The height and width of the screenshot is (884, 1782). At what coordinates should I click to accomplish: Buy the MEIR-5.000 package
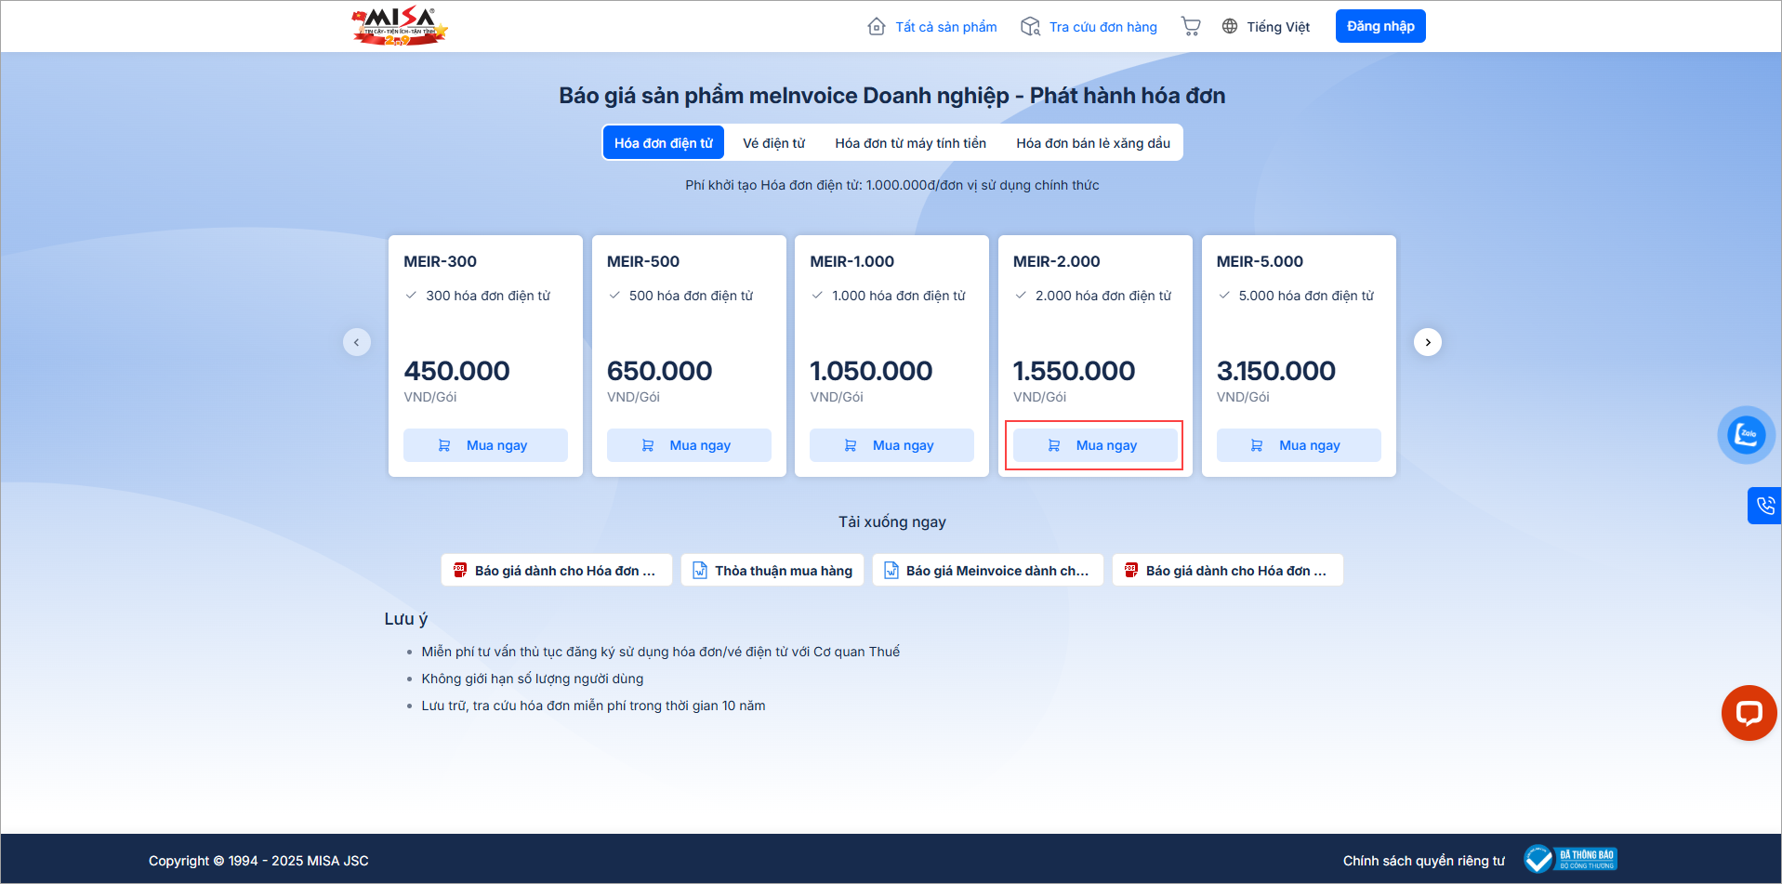pyautogui.click(x=1299, y=445)
